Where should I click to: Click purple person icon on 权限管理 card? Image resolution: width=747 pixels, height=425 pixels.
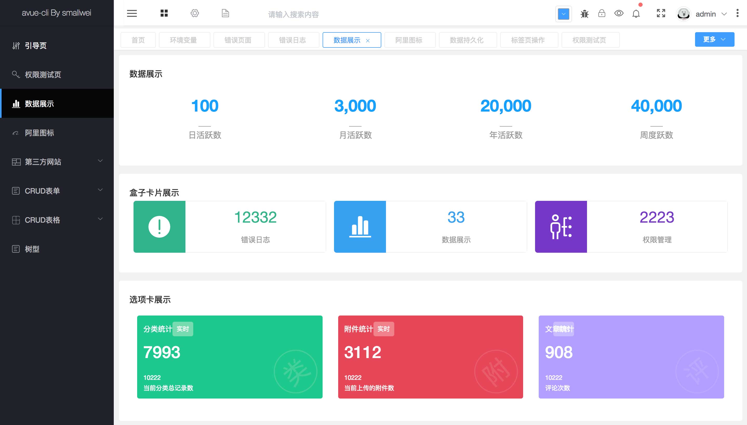[561, 227]
